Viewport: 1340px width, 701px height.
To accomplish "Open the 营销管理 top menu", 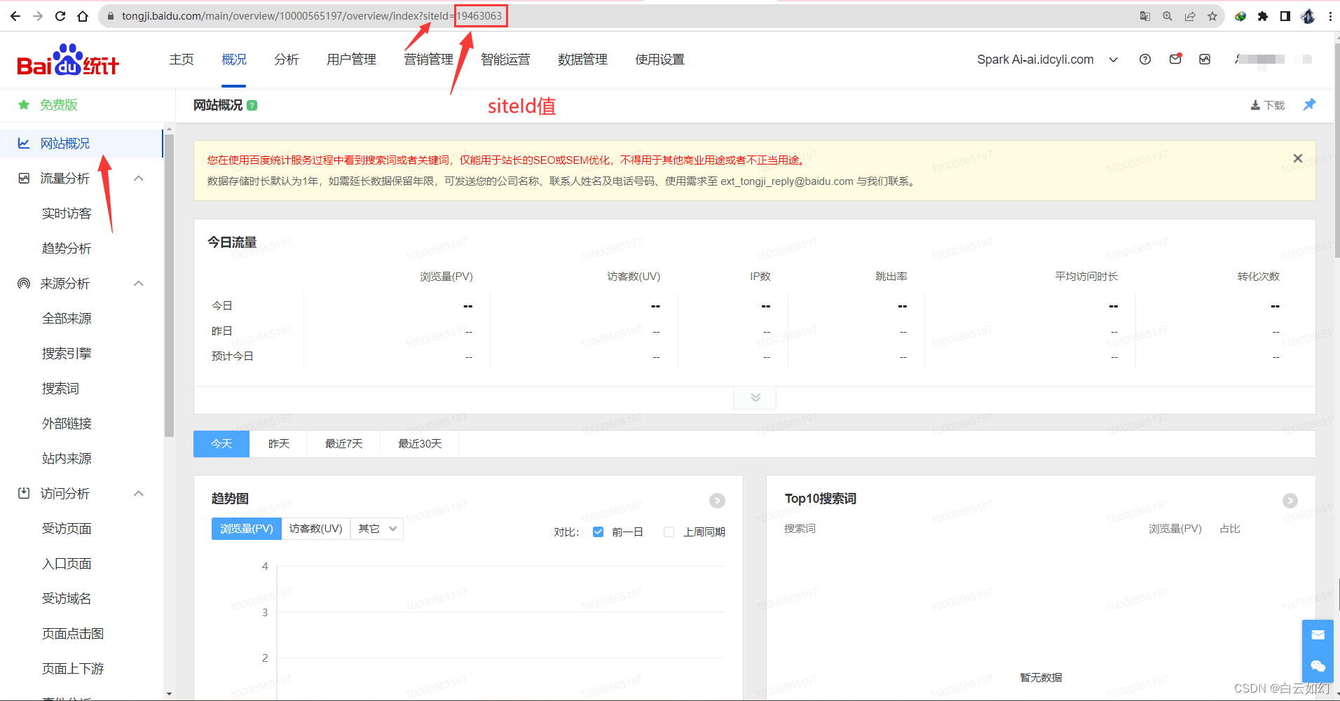I will pos(429,60).
